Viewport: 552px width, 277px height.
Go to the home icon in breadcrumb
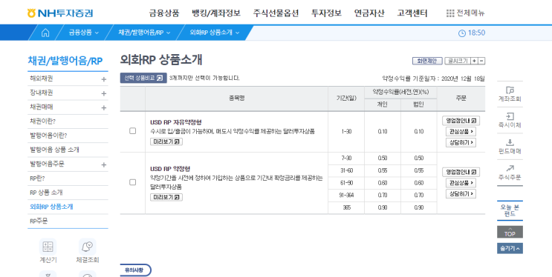(45, 33)
